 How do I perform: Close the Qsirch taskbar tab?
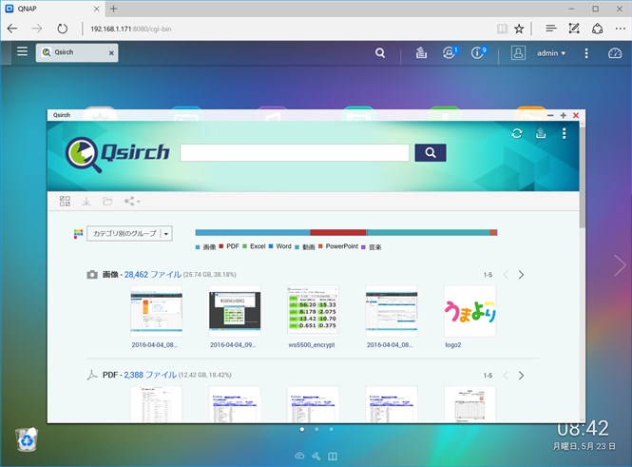pyautogui.click(x=111, y=53)
